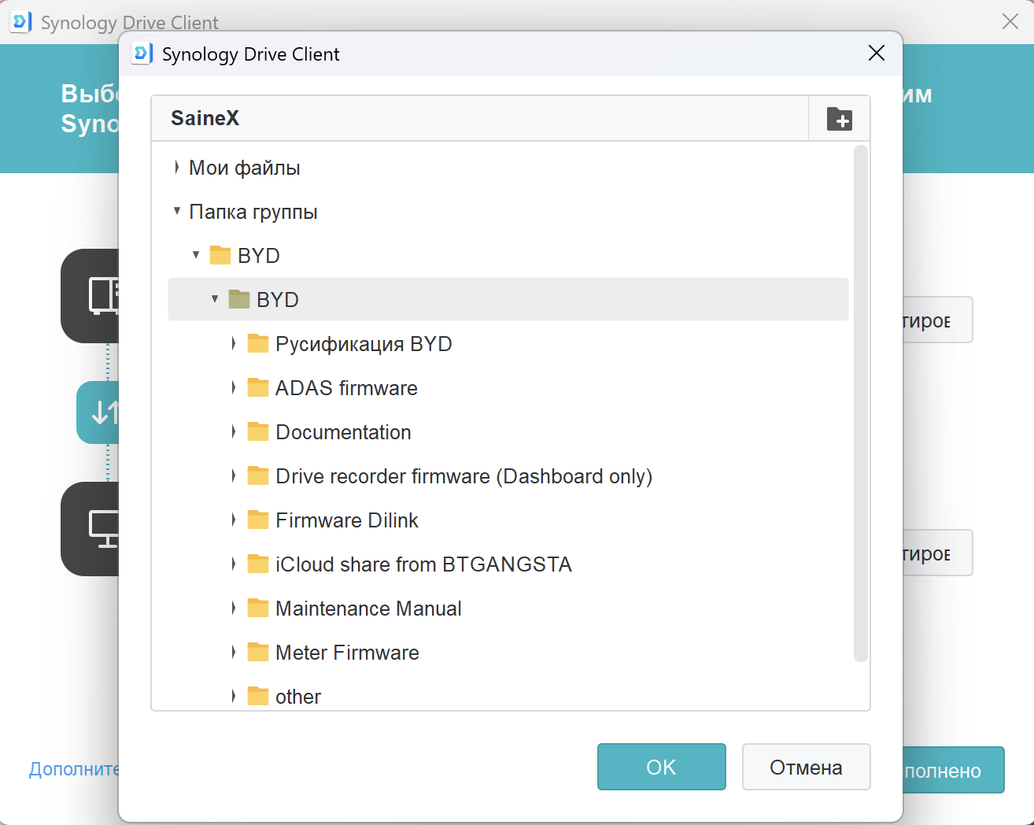
Task: Expand the iCloud share from BTGANGSTA folder
Action: [234, 564]
